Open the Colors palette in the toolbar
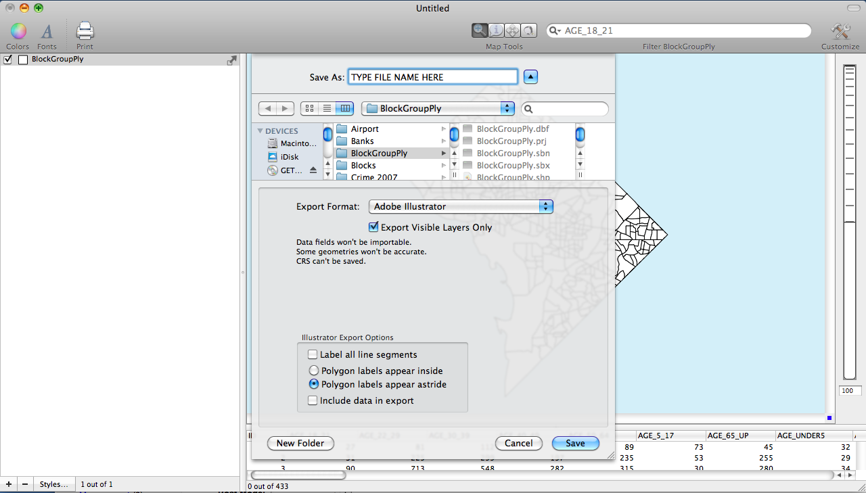 (18, 32)
